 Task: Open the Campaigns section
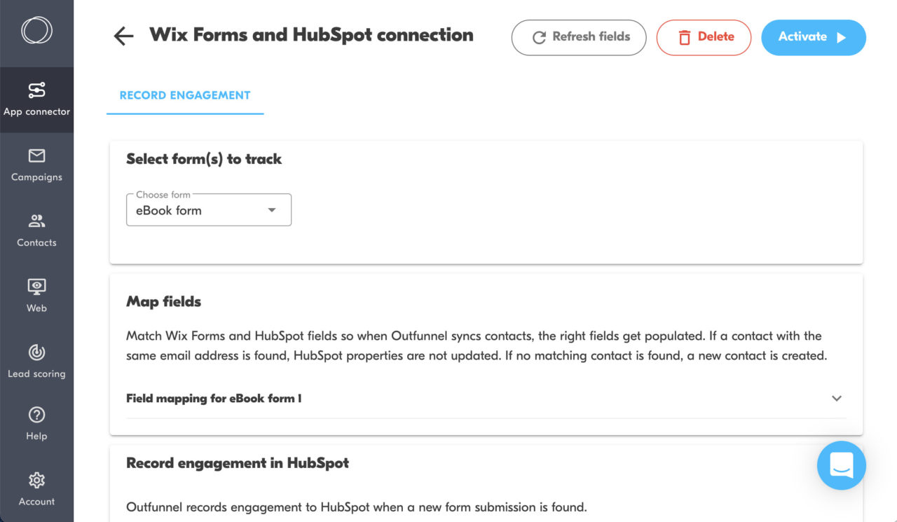(x=36, y=165)
